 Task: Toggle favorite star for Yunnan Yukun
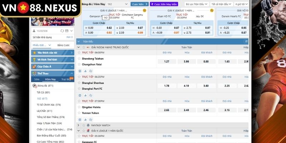coord(79,113)
